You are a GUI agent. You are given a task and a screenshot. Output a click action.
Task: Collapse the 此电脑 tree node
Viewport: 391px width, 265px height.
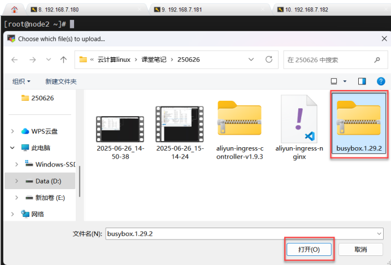click(12, 148)
